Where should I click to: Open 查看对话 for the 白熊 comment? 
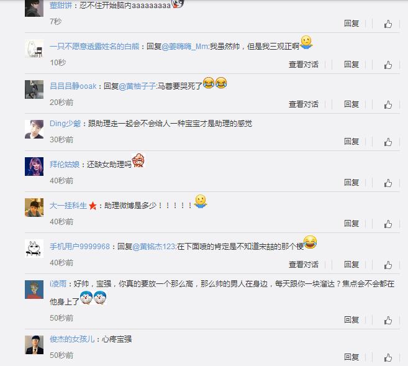coord(304,64)
